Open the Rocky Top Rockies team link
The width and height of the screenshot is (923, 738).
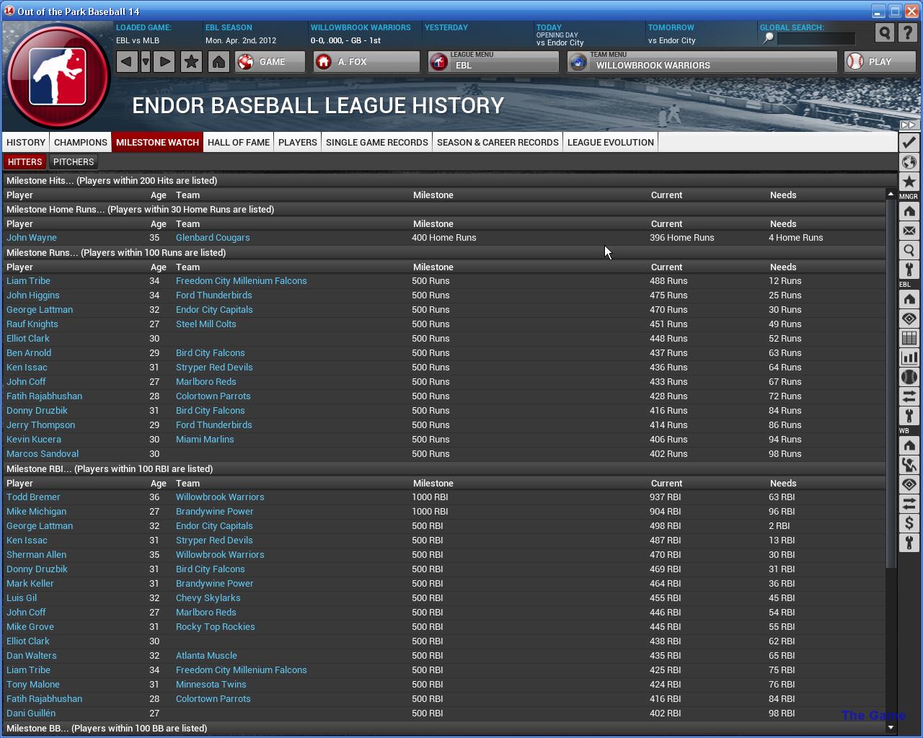tap(216, 627)
